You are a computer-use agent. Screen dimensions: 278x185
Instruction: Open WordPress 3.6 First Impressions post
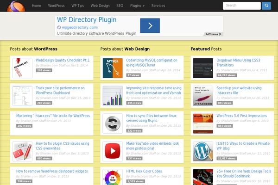[x=241, y=116]
